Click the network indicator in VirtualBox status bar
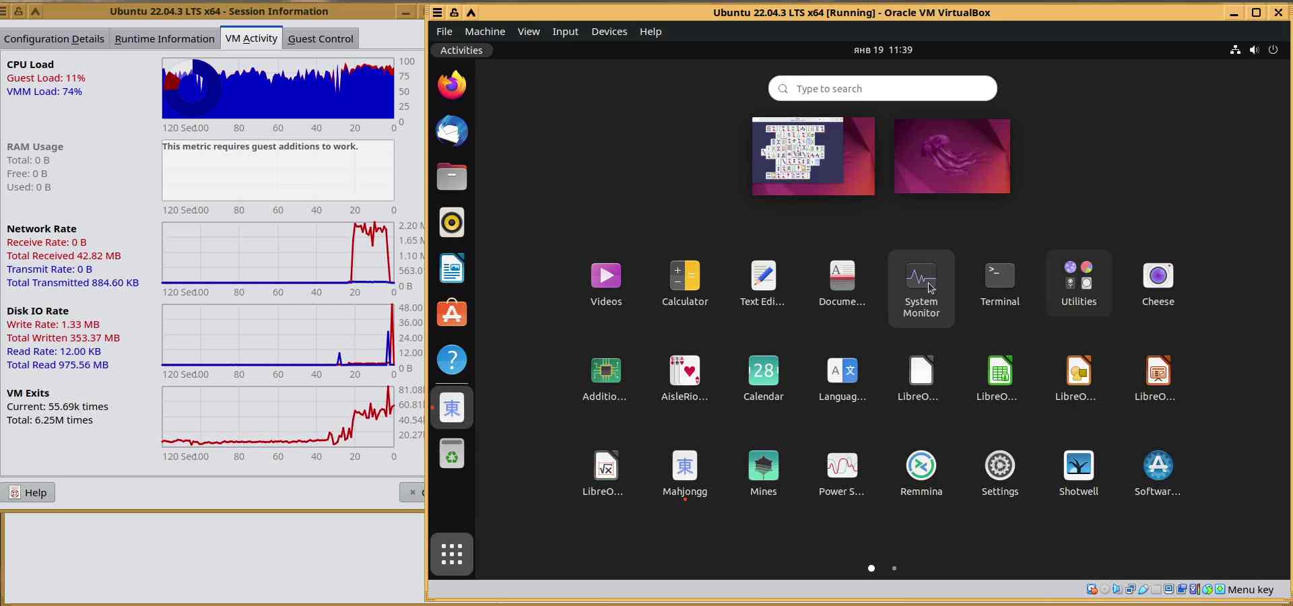 click(x=1130, y=590)
